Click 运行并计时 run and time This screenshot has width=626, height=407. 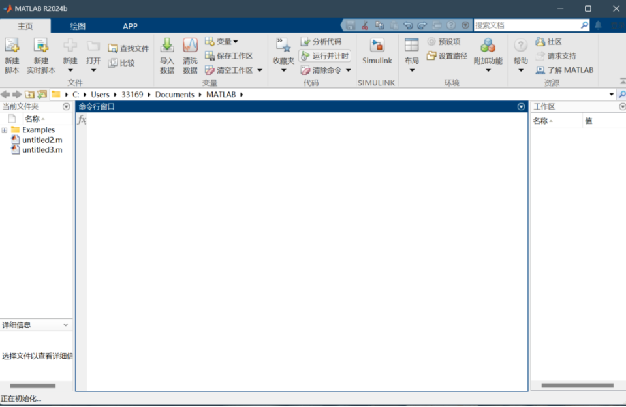(x=325, y=56)
